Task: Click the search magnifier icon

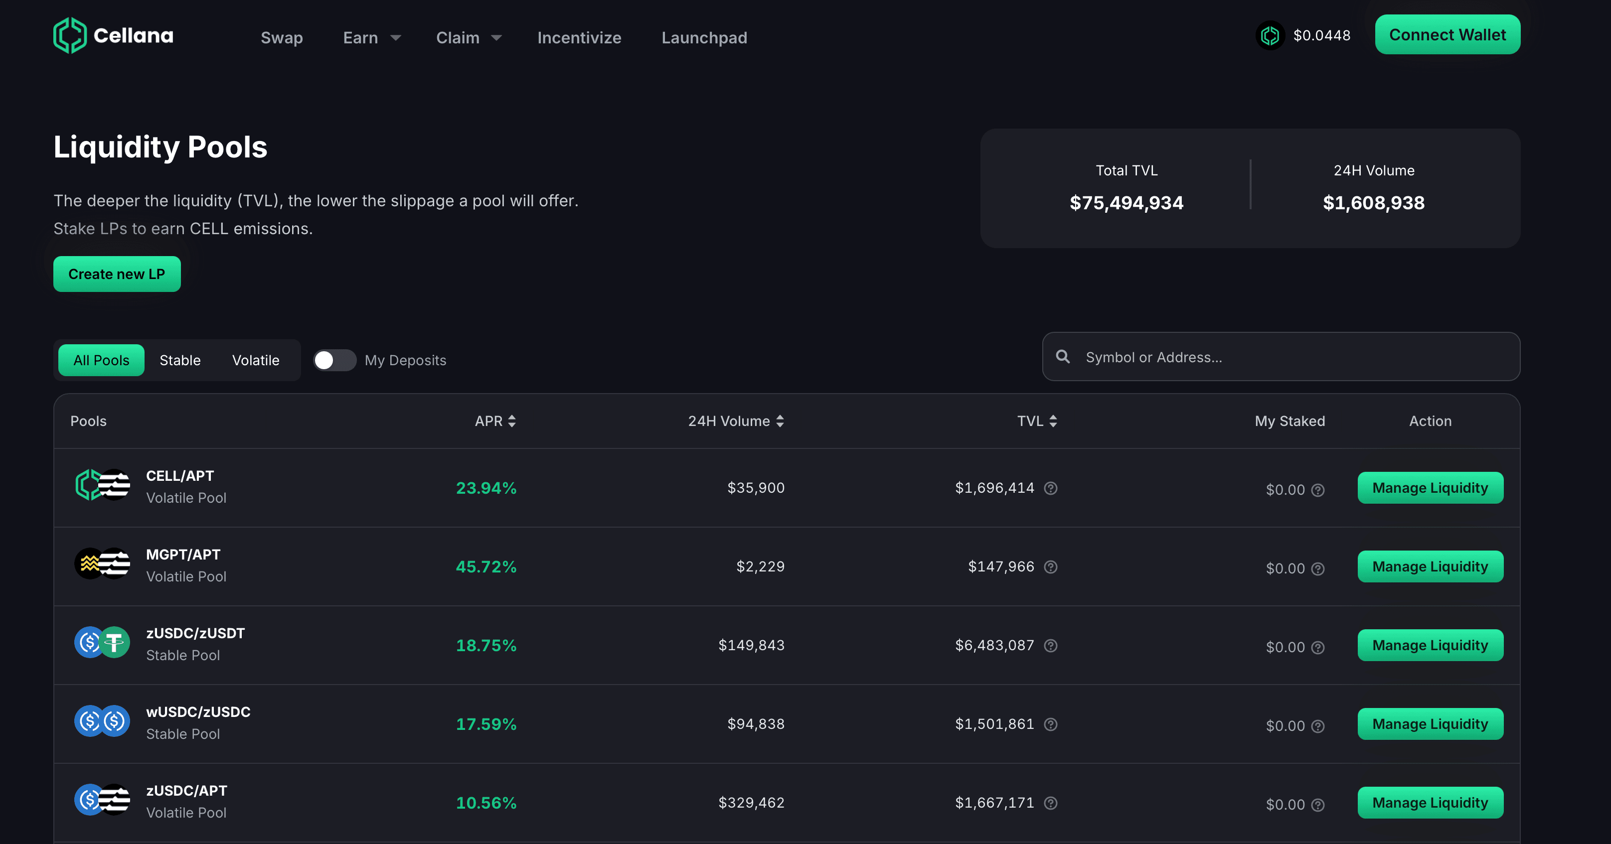Action: (1063, 357)
